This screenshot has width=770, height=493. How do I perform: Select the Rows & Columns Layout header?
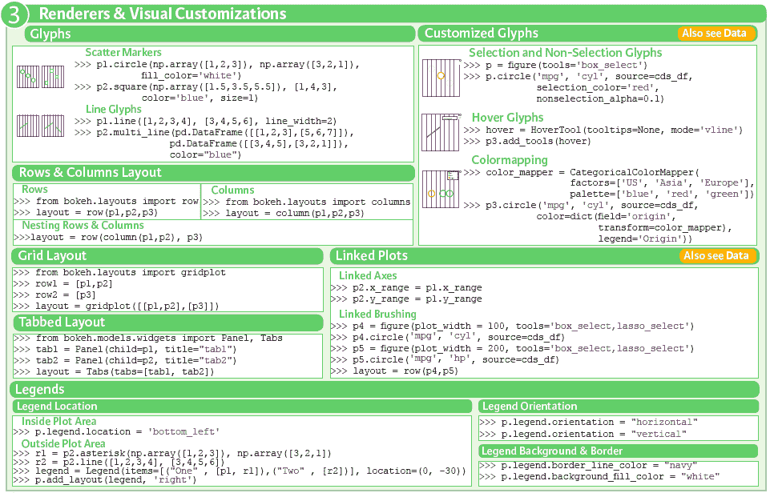coord(90,173)
